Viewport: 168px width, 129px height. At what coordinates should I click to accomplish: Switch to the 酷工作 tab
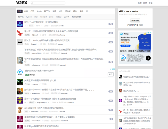point(47,11)
